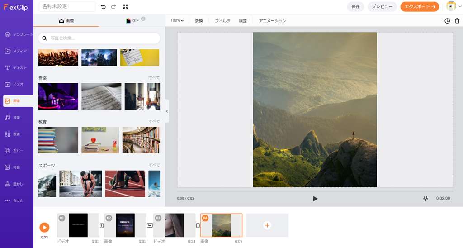Viewport: 463px width, 248px height.
Task: Open the 音楽 sidebar section
Action: pyautogui.click(x=17, y=118)
